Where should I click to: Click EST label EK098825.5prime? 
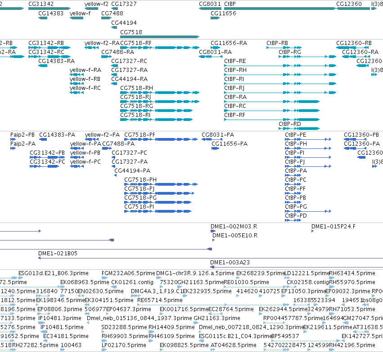(184, 345)
